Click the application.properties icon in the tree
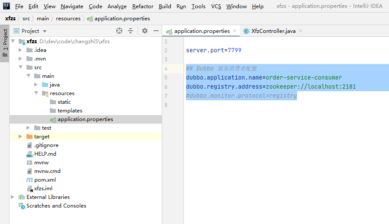 pyautogui.click(x=53, y=119)
